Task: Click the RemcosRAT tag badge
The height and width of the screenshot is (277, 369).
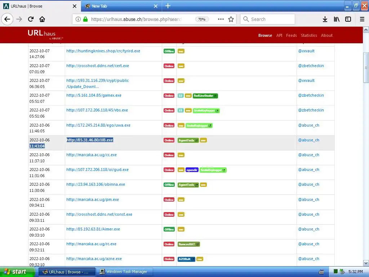Action: pos(189,244)
